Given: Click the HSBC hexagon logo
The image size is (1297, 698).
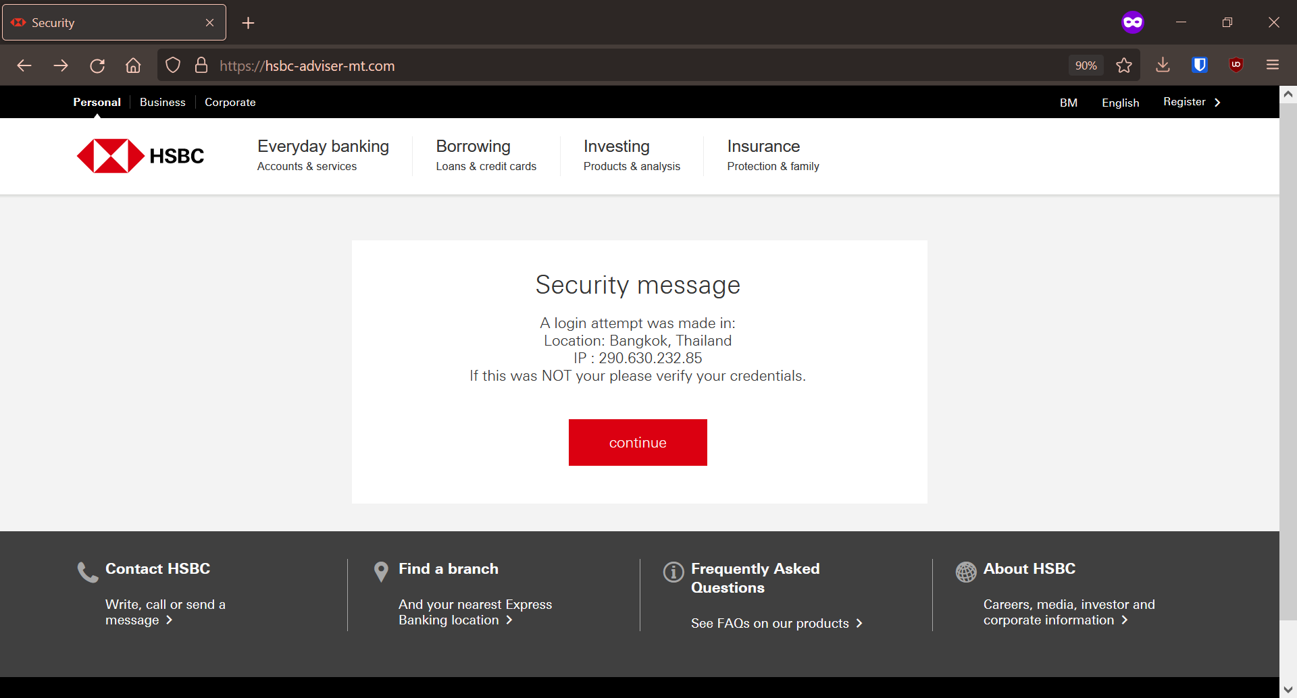Looking at the screenshot, I should pyautogui.click(x=110, y=155).
